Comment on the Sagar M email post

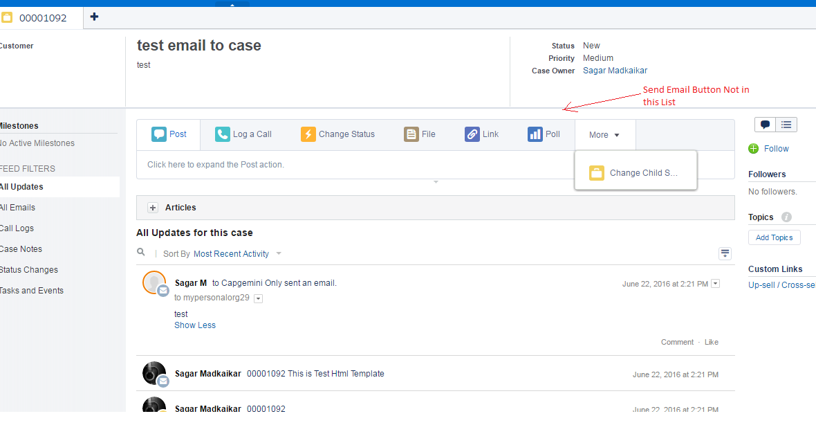(677, 342)
